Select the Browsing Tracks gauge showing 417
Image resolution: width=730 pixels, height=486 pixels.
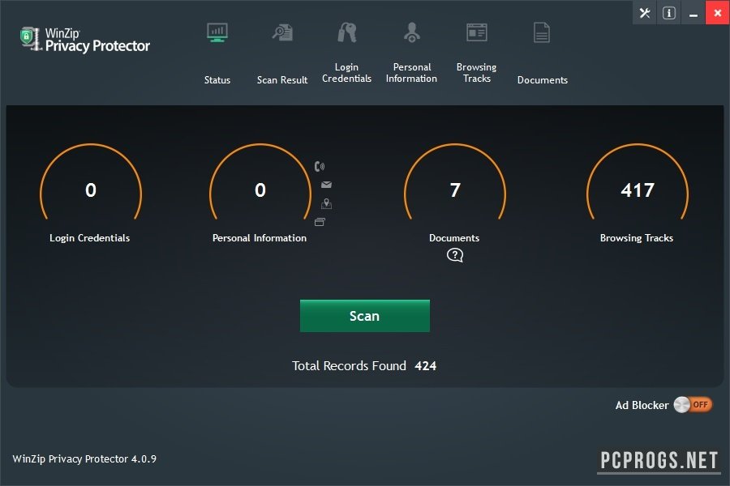637,191
